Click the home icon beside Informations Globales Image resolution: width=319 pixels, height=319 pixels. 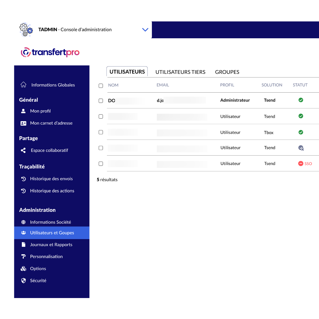[23, 85]
